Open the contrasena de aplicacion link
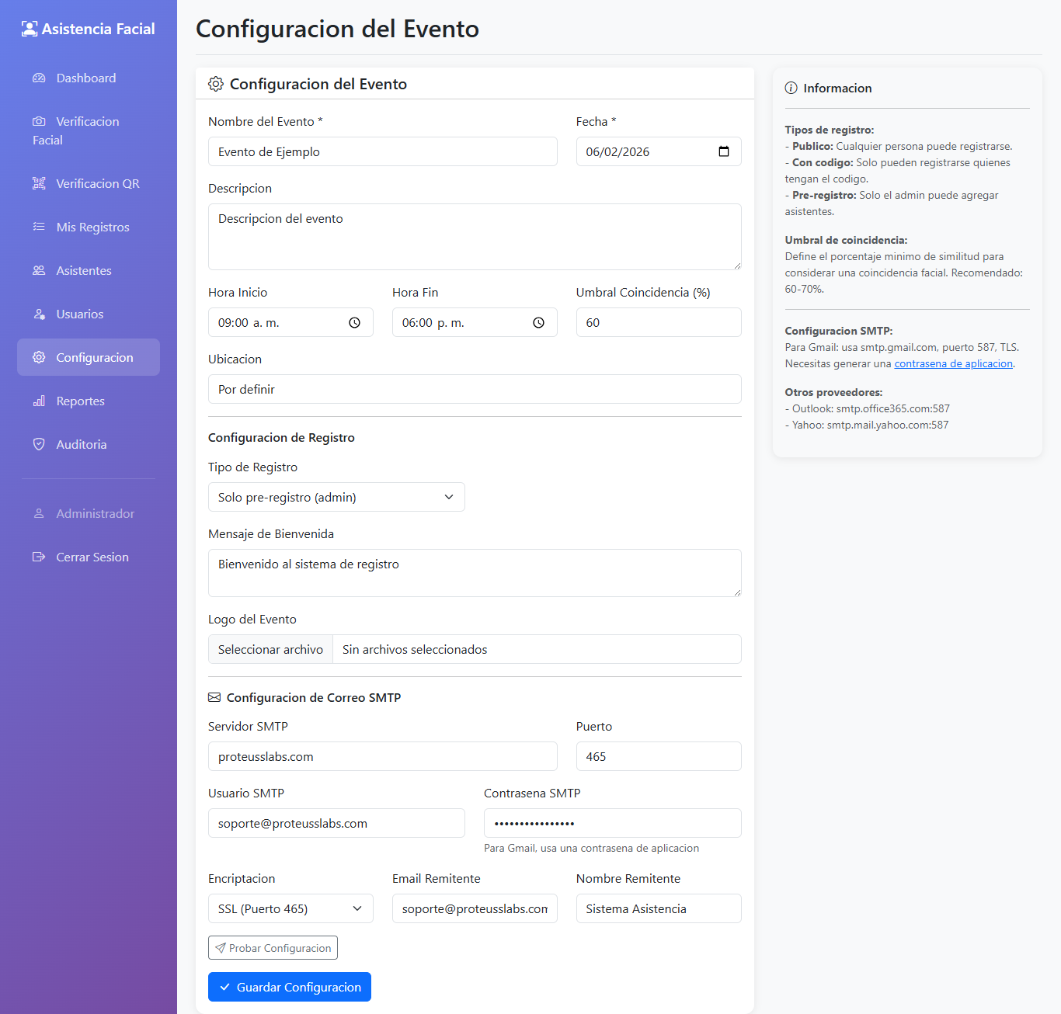 (953, 364)
